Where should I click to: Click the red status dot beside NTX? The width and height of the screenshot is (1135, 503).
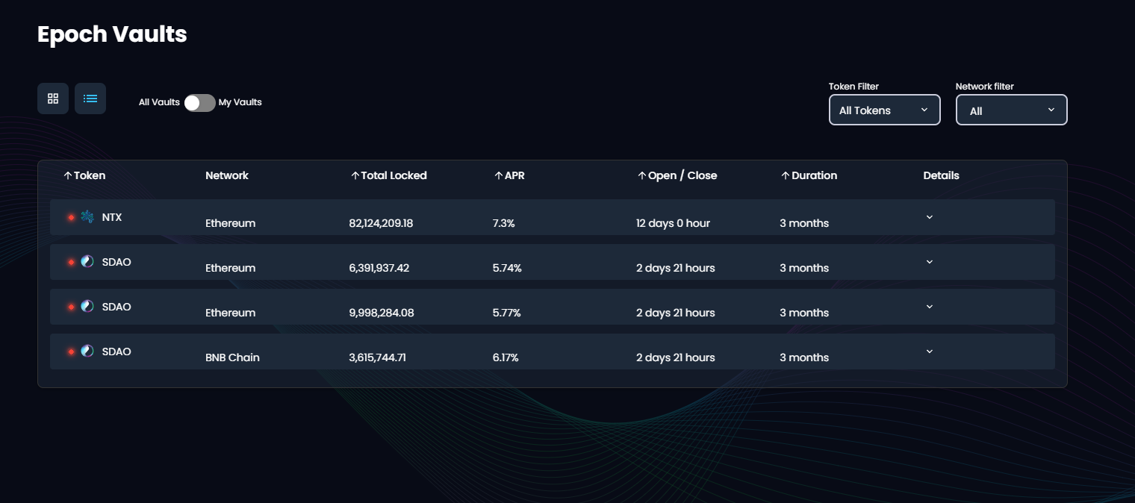pyautogui.click(x=72, y=217)
